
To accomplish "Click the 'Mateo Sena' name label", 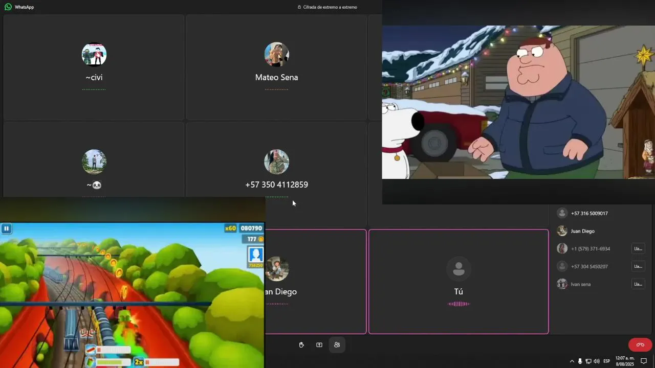I will 276,78.
